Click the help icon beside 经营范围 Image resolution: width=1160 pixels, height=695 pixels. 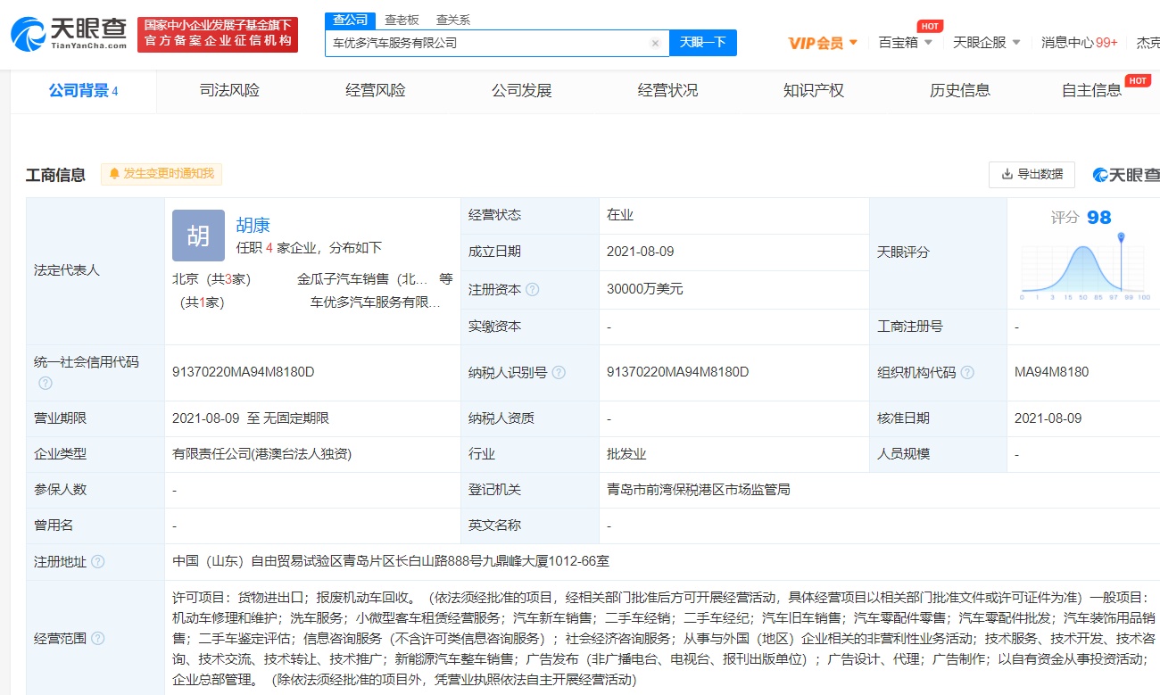[x=98, y=639]
